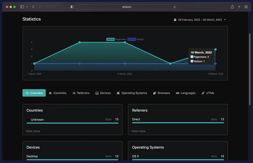The height and width of the screenshot is (163, 253).
Task: Click the Direct referrer progress bar
Action: [x=178, y=123]
